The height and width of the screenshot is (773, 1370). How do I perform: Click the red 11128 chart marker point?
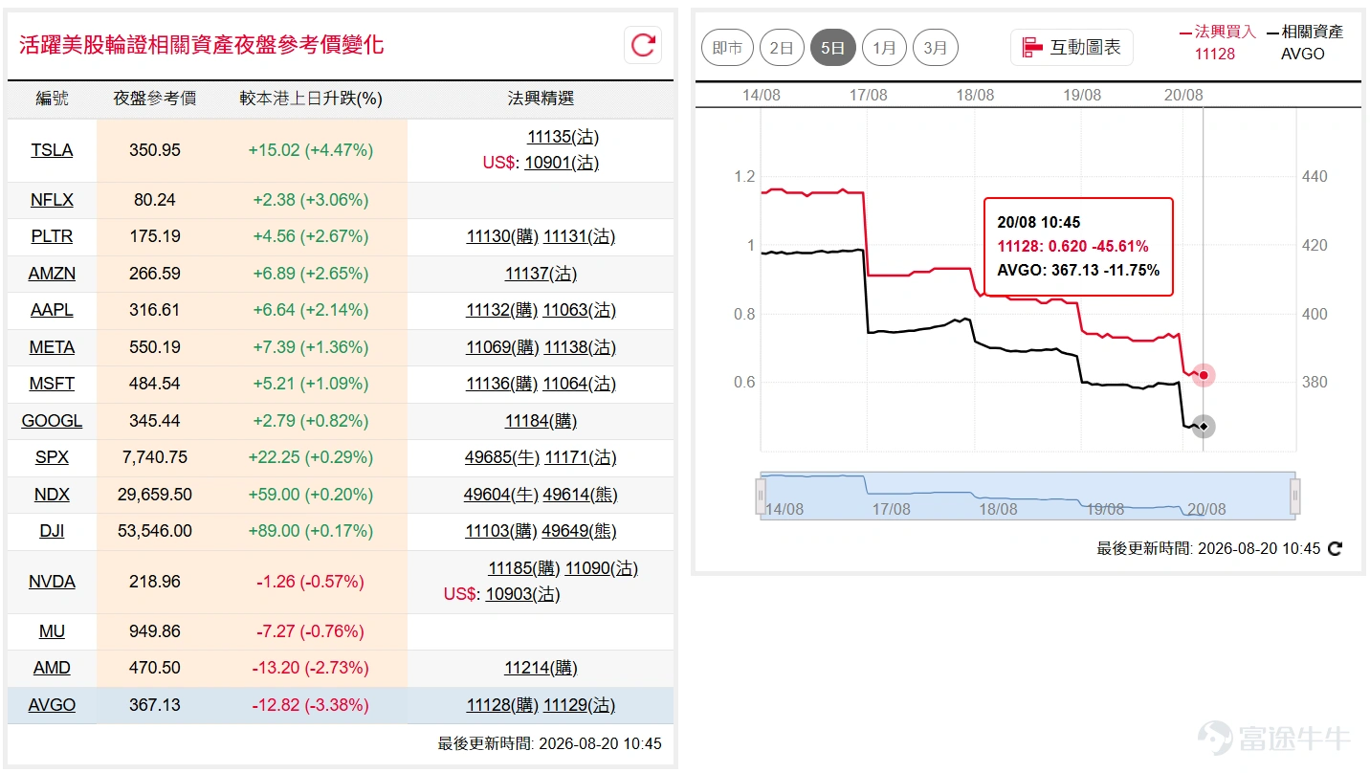click(x=1204, y=375)
